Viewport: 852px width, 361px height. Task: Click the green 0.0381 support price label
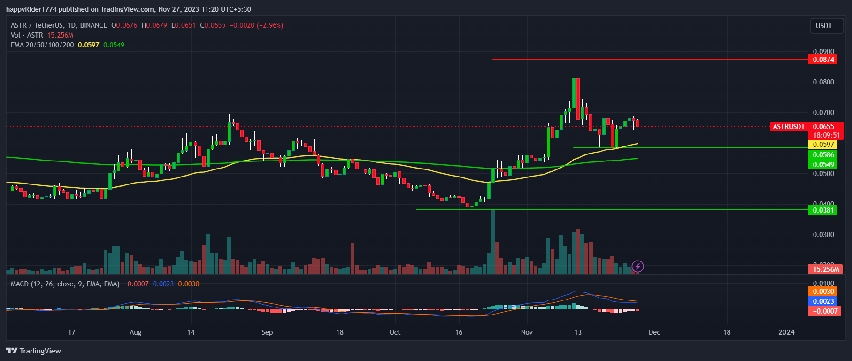(823, 210)
